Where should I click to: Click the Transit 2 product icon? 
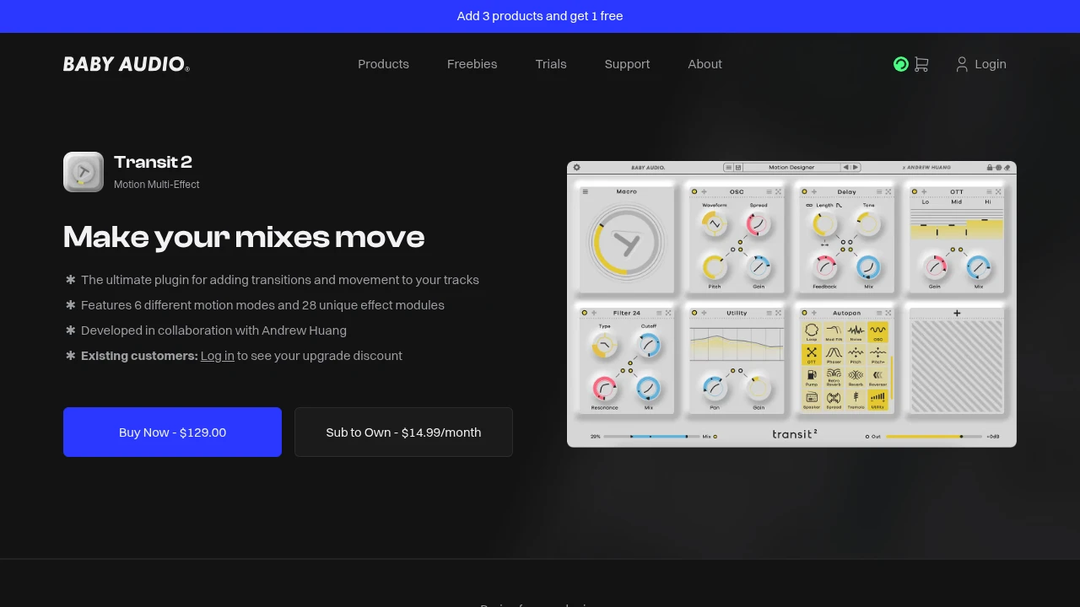click(84, 172)
